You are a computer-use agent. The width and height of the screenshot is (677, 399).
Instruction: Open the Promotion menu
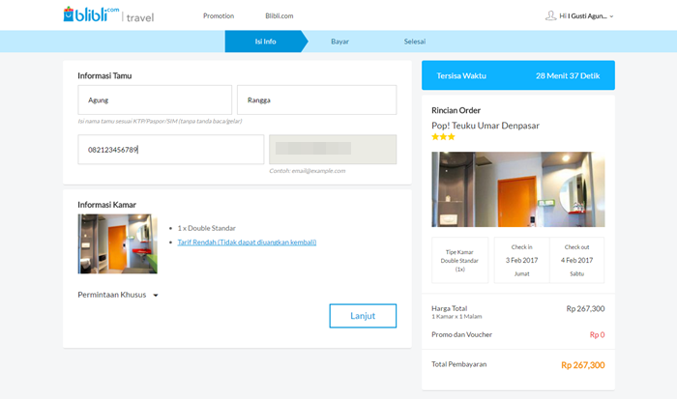click(218, 16)
